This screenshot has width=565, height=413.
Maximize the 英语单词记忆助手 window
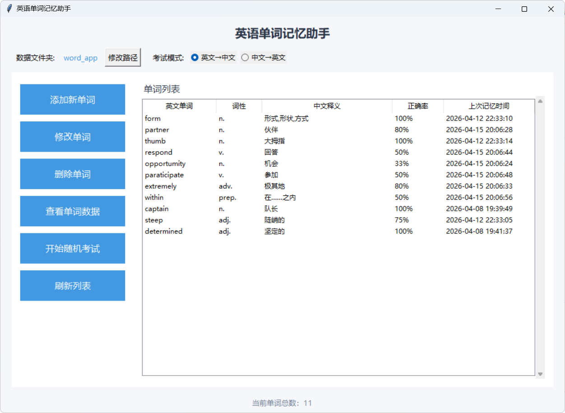click(524, 9)
